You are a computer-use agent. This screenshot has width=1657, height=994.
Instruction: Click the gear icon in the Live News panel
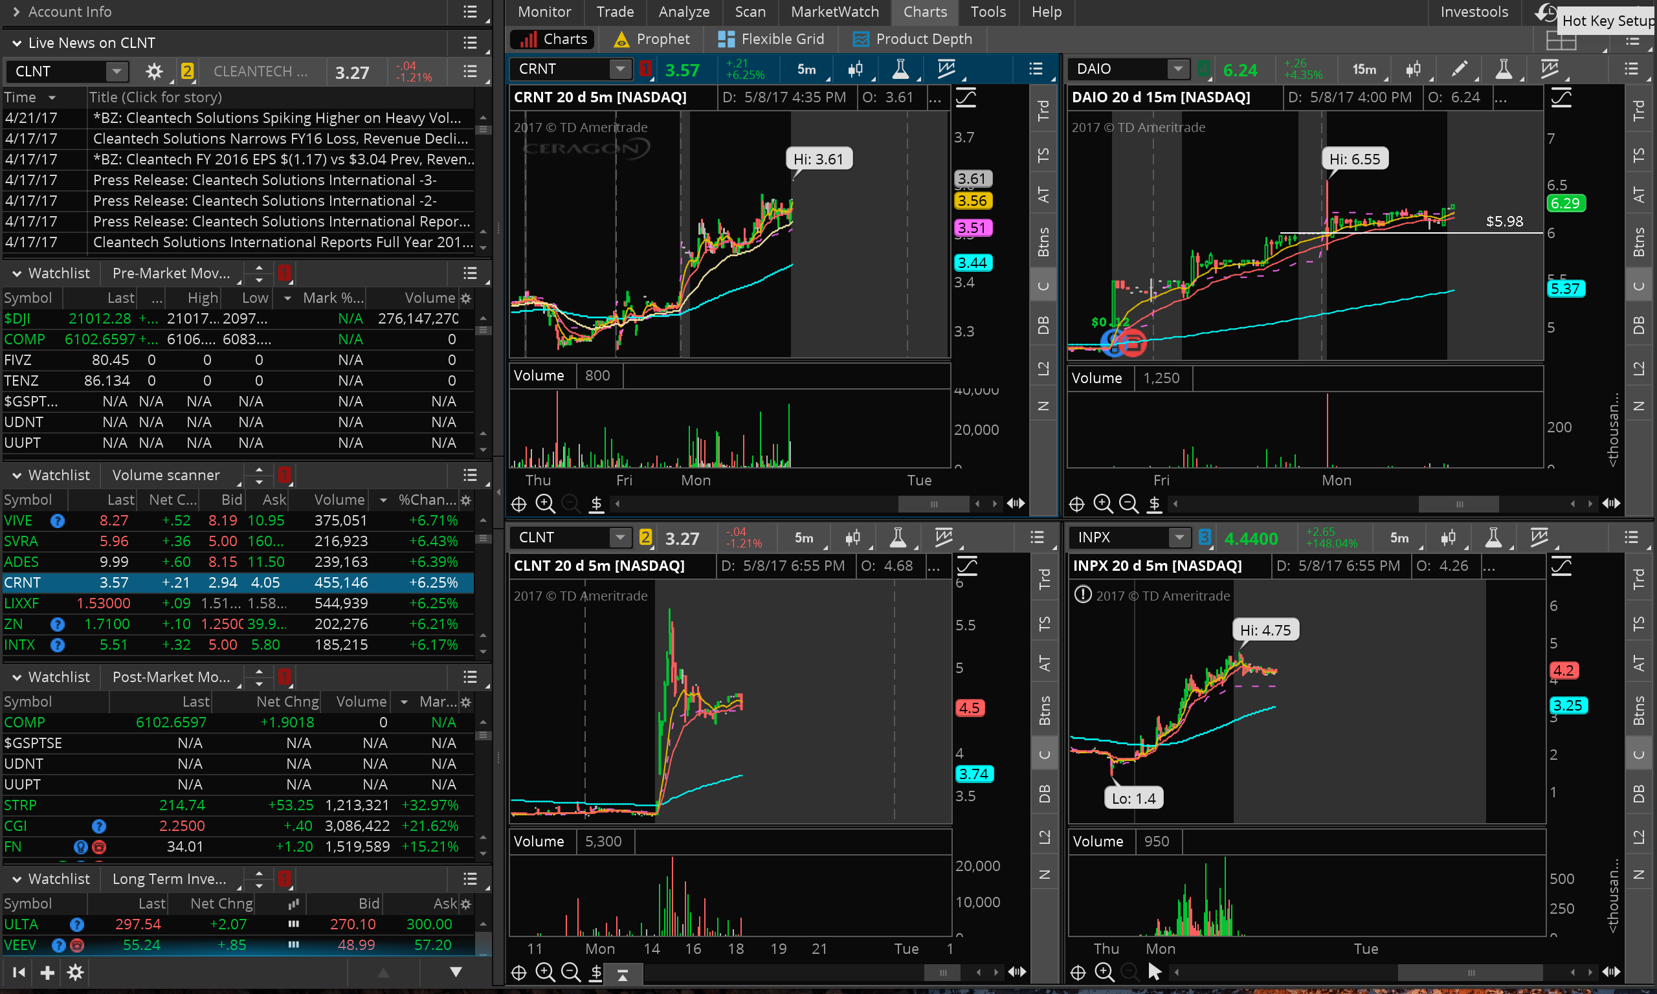click(x=154, y=71)
